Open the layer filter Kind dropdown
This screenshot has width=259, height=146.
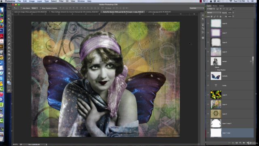tap(211, 9)
